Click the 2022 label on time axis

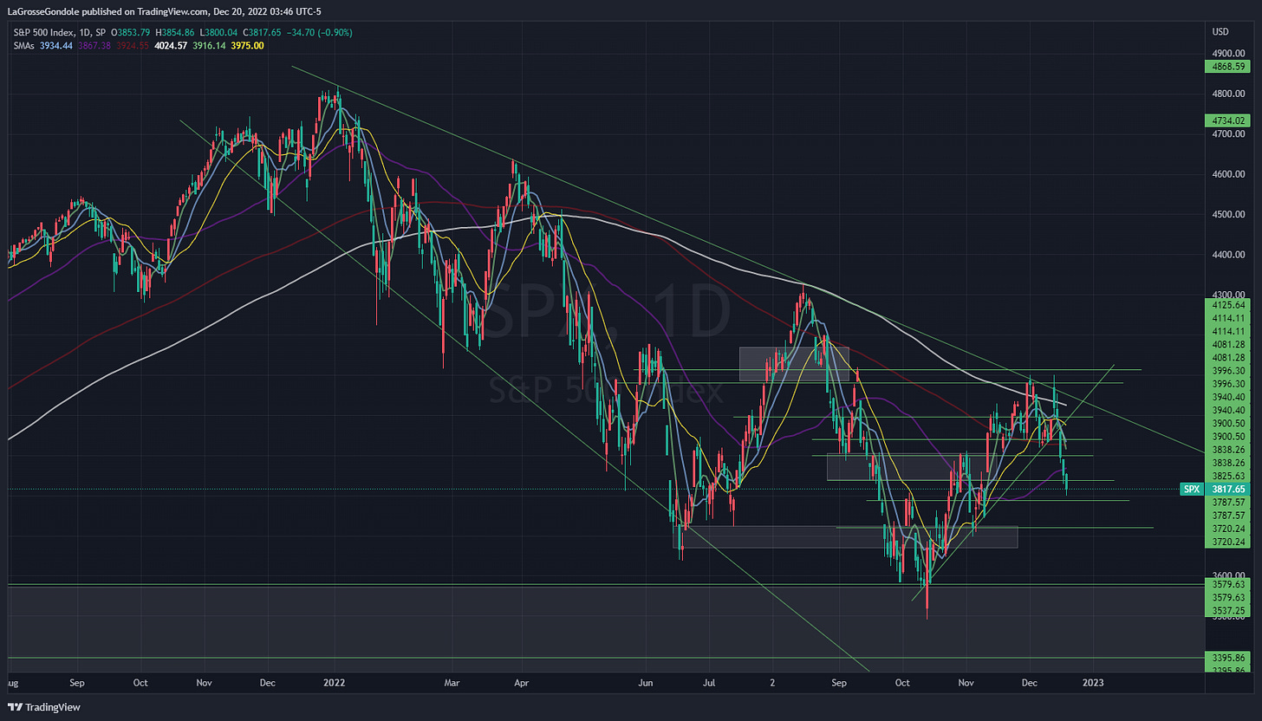click(335, 683)
